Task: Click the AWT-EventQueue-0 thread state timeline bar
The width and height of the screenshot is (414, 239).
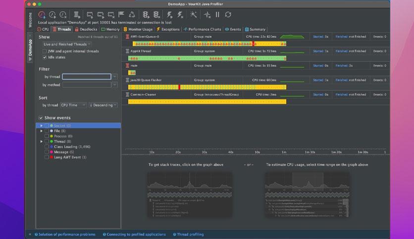Action: click(208, 43)
